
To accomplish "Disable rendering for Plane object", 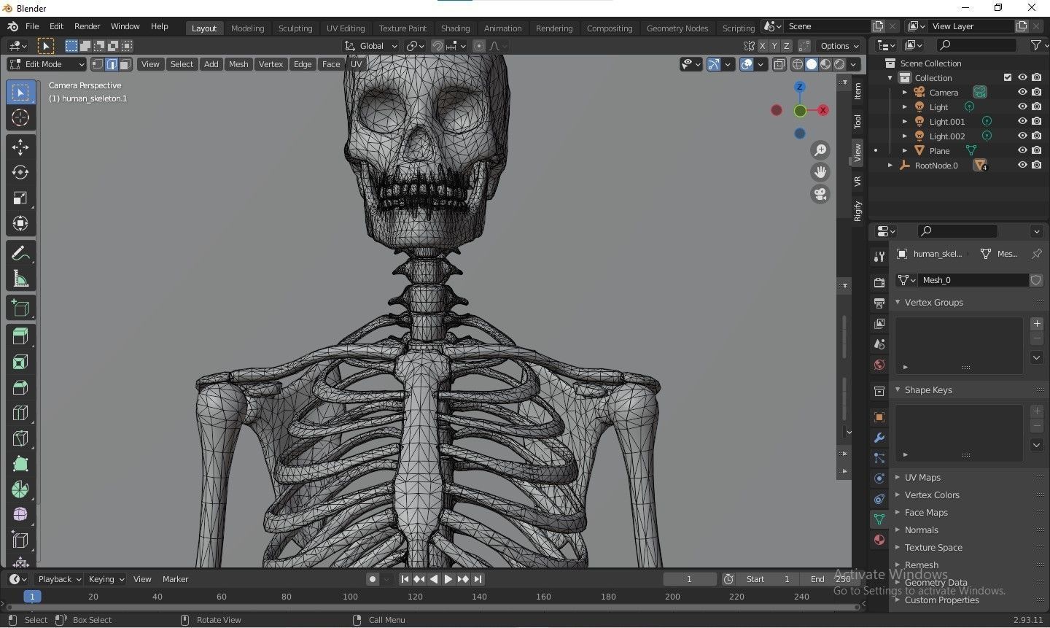I will (1037, 151).
